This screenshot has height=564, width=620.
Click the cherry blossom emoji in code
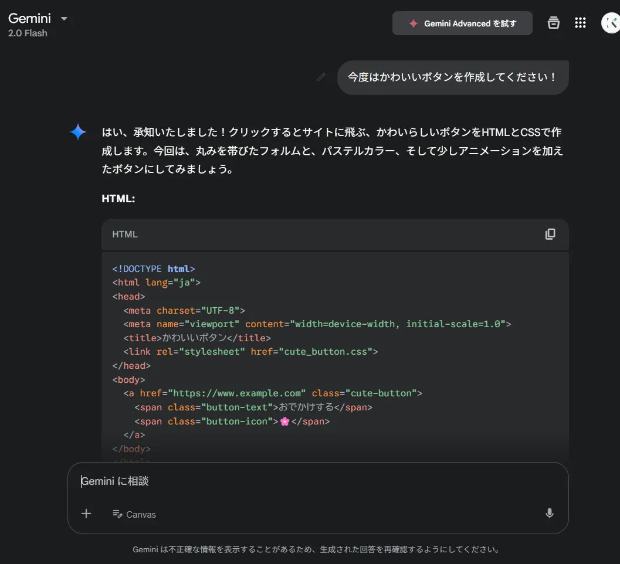tap(285, 422)
